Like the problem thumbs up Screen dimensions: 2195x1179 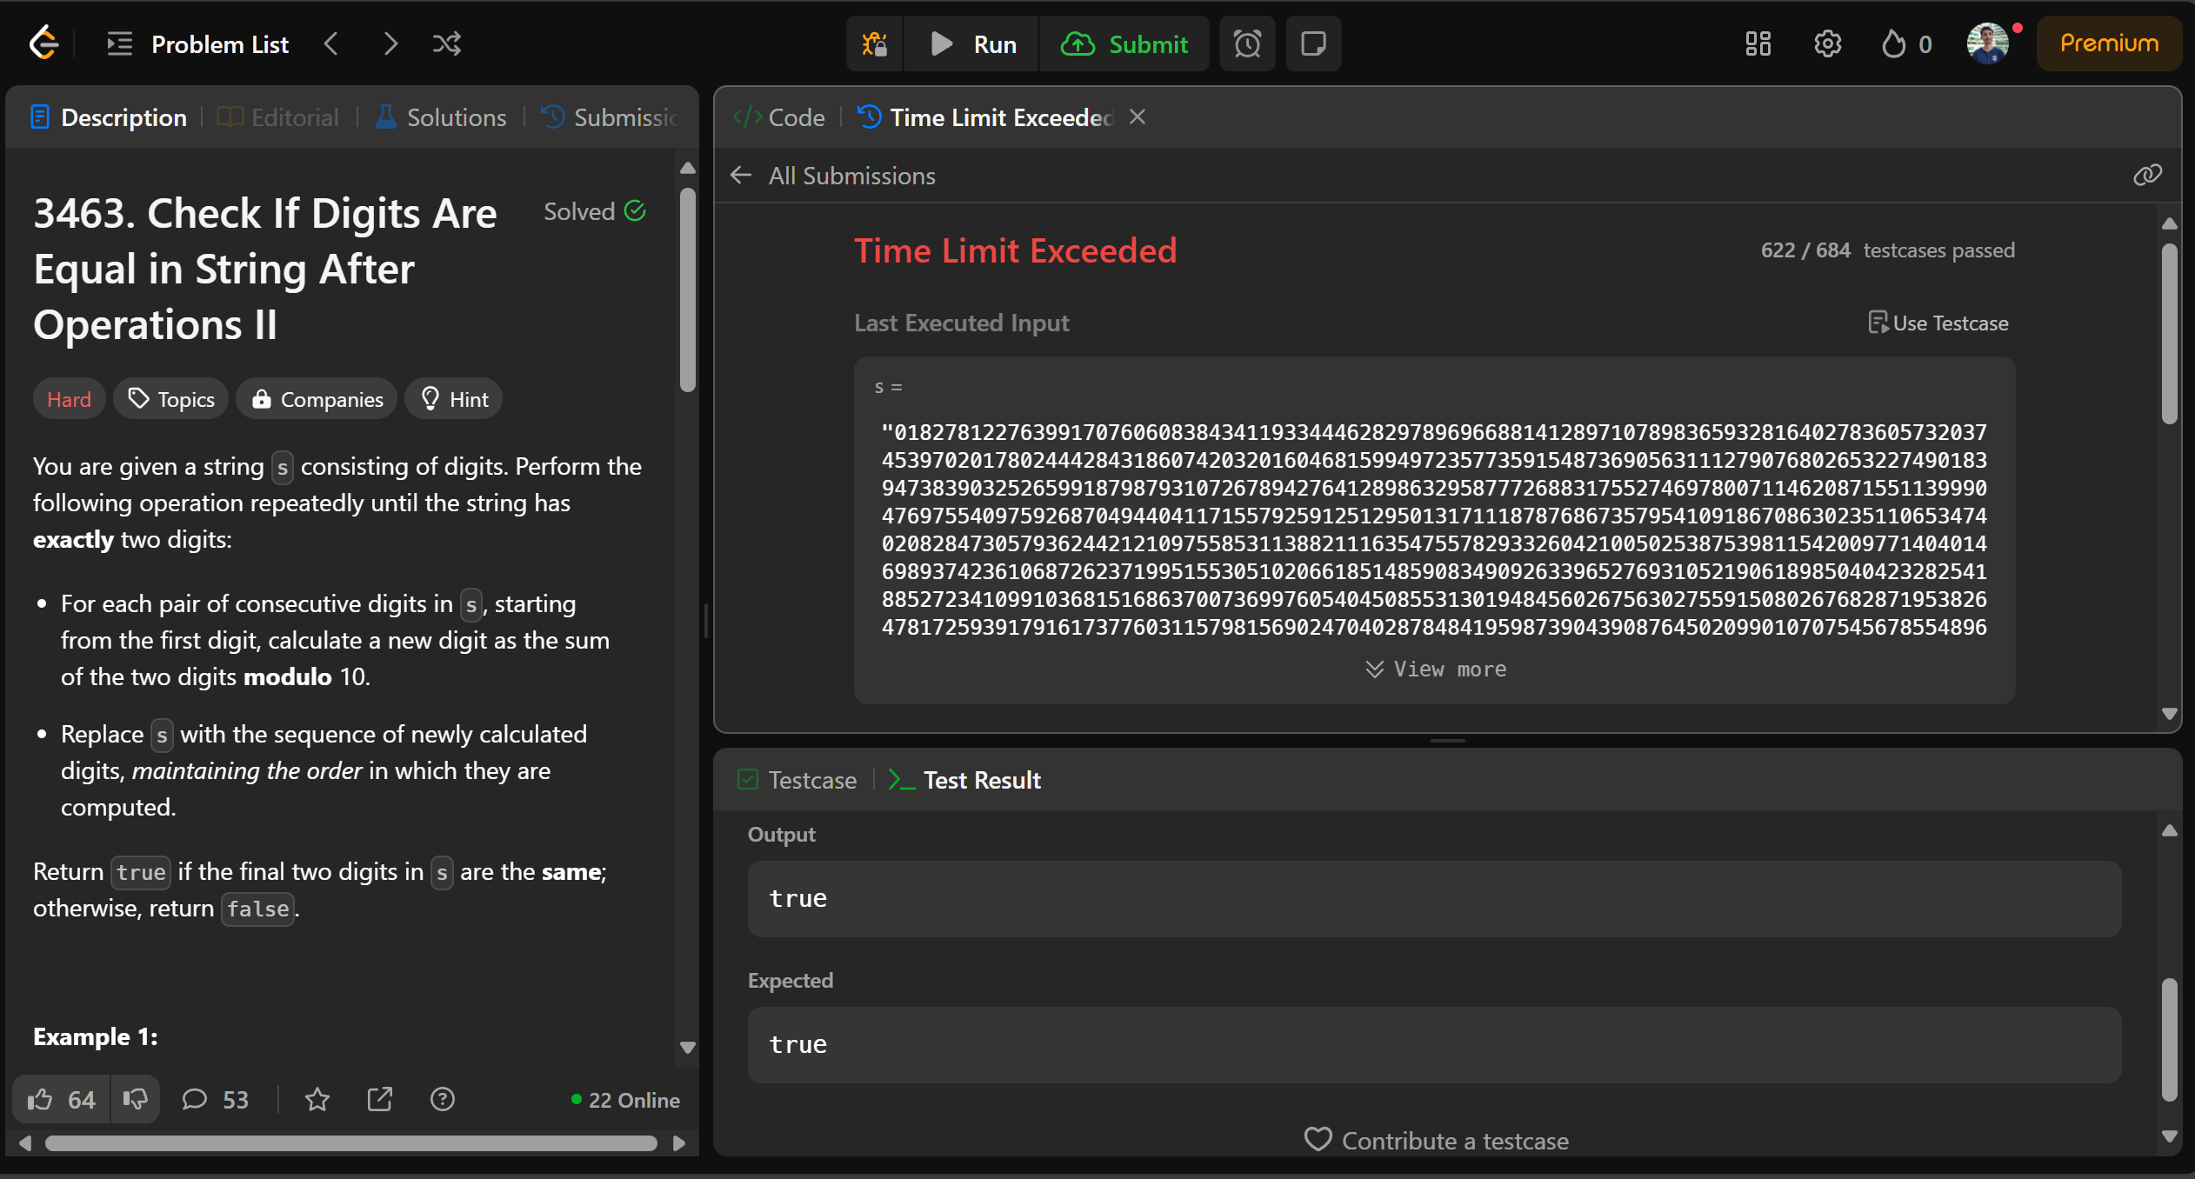pos(61,1100)
